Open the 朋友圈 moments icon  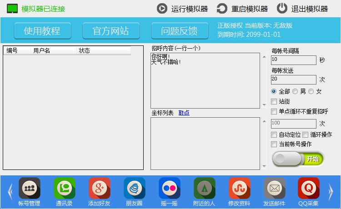pos(135,188)
